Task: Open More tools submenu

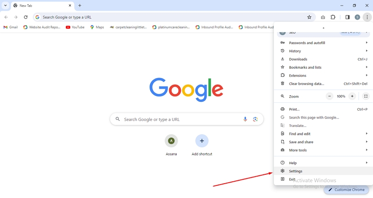Action: pyautogui.click(x=324, y=150)
